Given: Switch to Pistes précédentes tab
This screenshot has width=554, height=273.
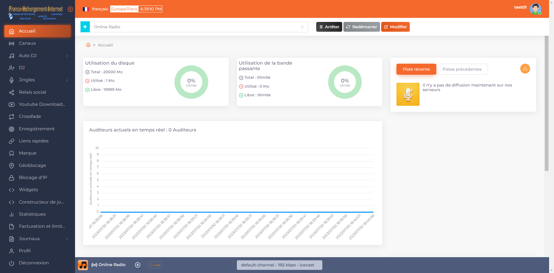Looking at the screenshot, I should pos(462,69).
